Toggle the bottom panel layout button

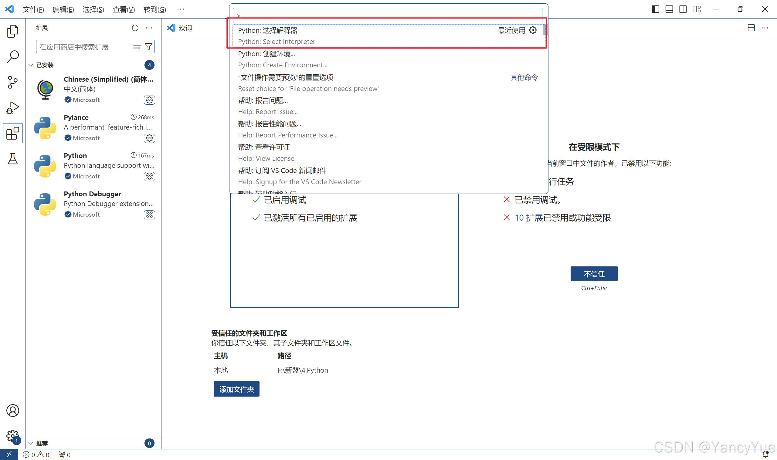[x=669, y=9]
